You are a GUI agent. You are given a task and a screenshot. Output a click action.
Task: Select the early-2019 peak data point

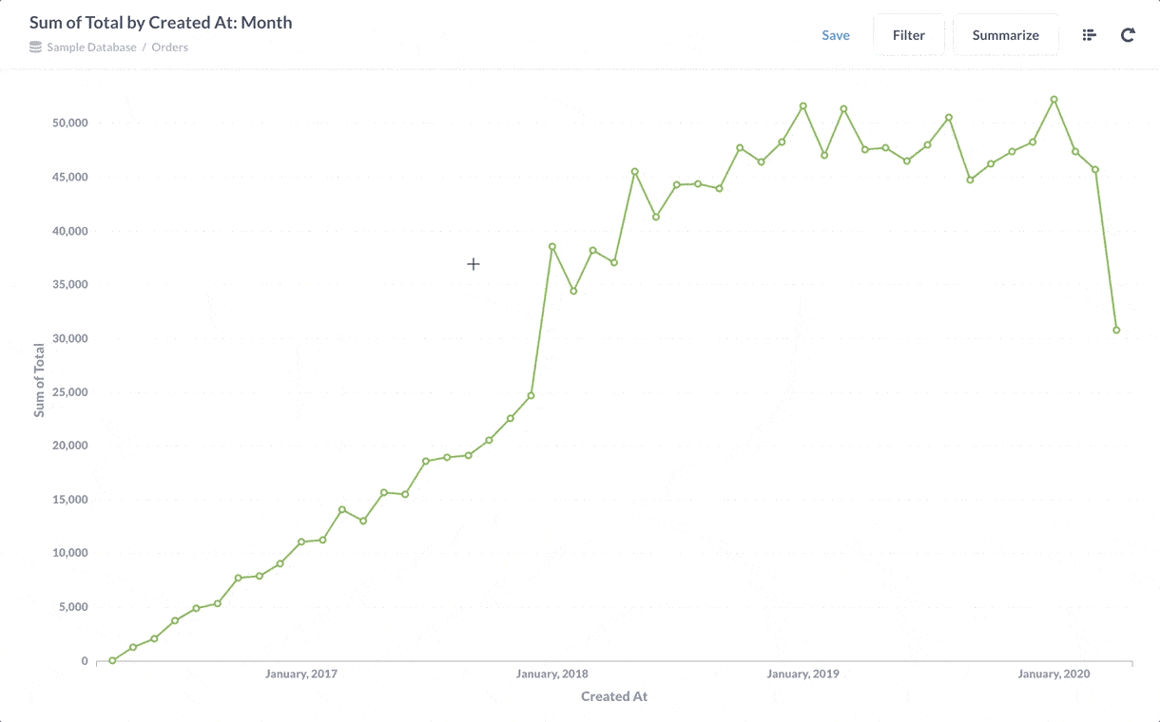803,105
